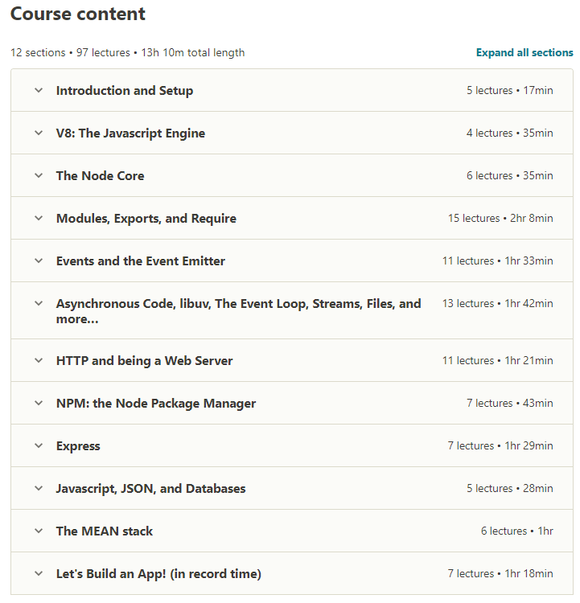The image size is (580, 603).
Task: Expand chevron for HTTP and being a Web Server
Action: point(39,361)
